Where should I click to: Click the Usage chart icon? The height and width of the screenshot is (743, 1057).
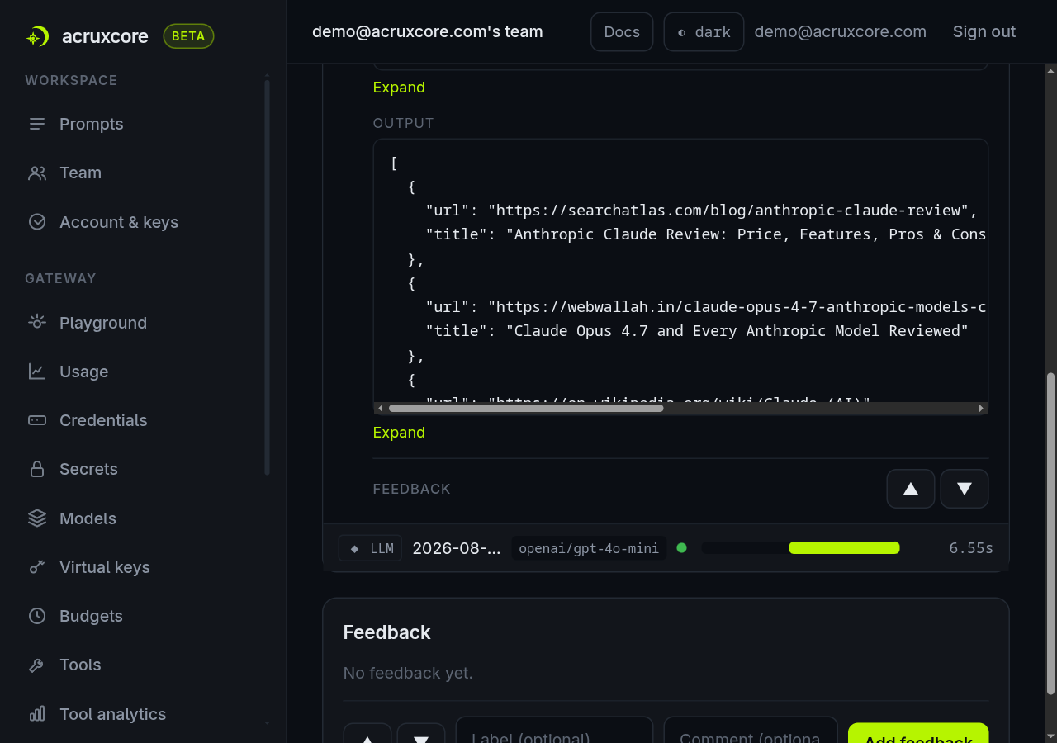click(37, 371)
